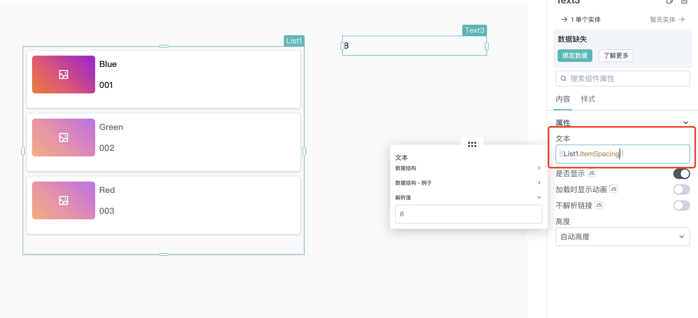Image resolution: width=698 pixels, height=318 pixels.
Task: Select the Text3 widget label
Action: (474, 30)
